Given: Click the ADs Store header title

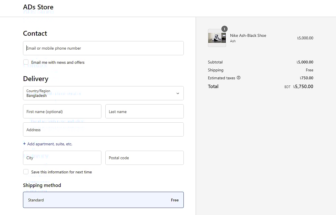Looking at the screenshot, I should (38, 7).
